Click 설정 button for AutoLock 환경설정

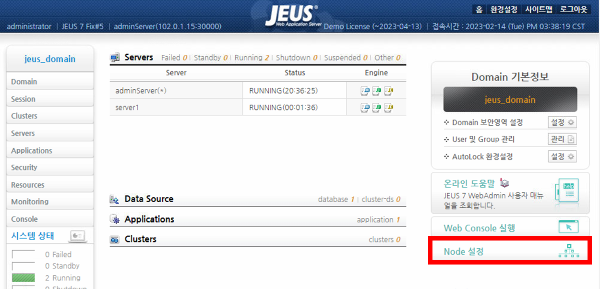562,157
